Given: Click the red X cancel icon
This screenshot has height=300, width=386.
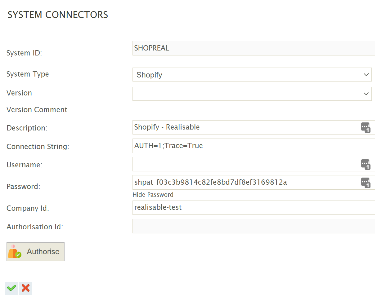Looking at the screenshot, I should pyautogui.click(x=26, y=288).
